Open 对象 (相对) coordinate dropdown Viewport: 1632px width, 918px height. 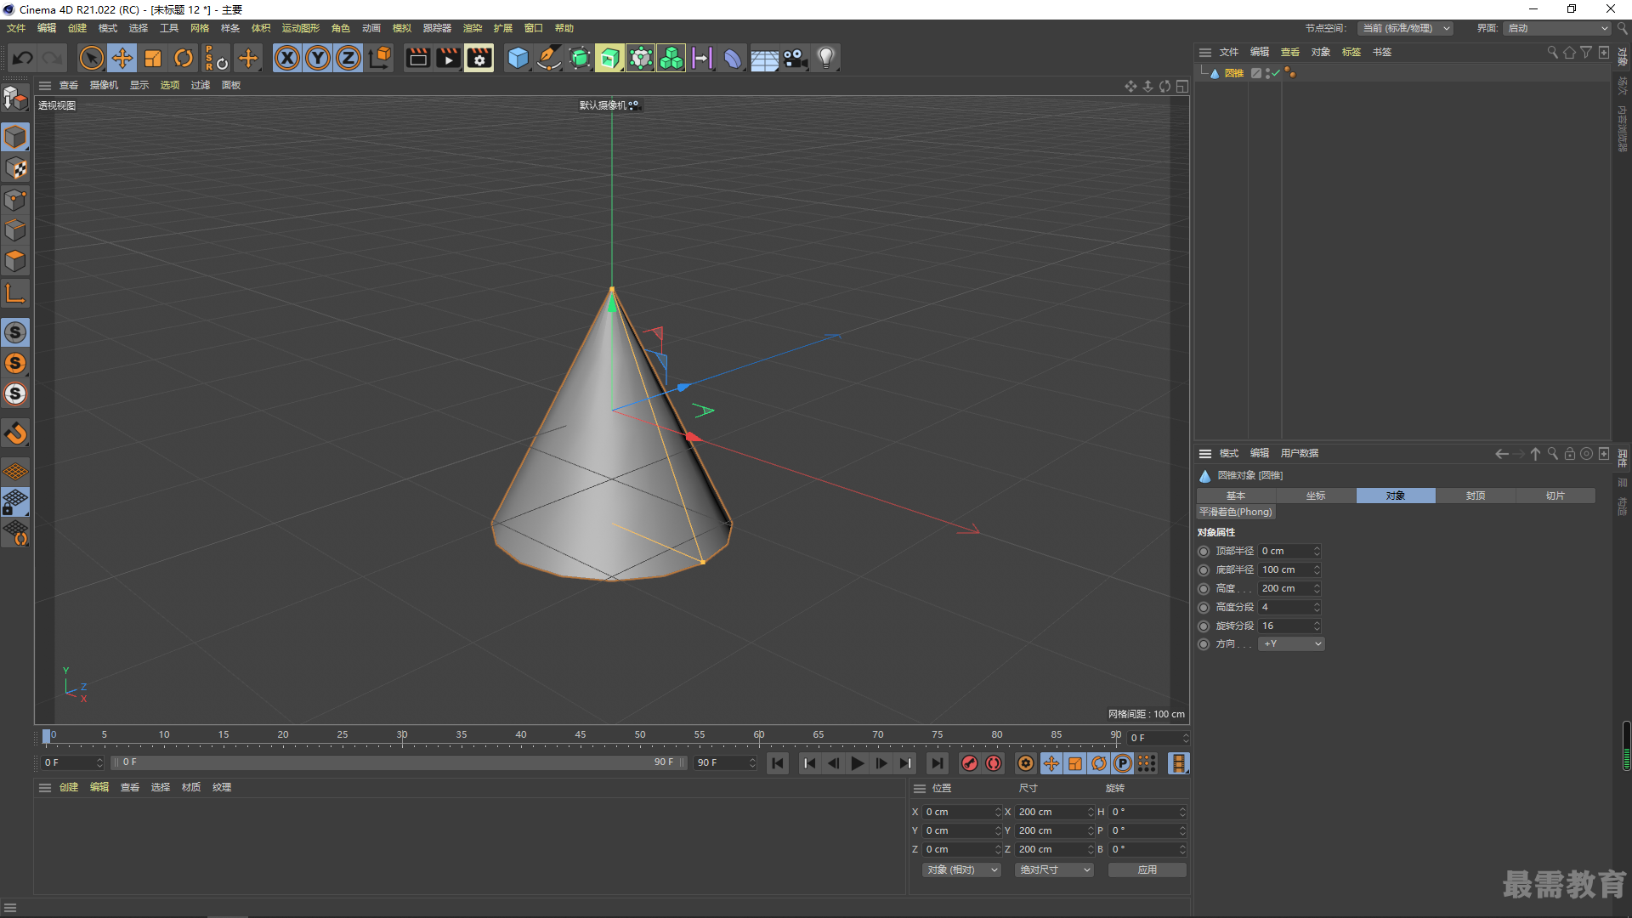tap(962, 870)
